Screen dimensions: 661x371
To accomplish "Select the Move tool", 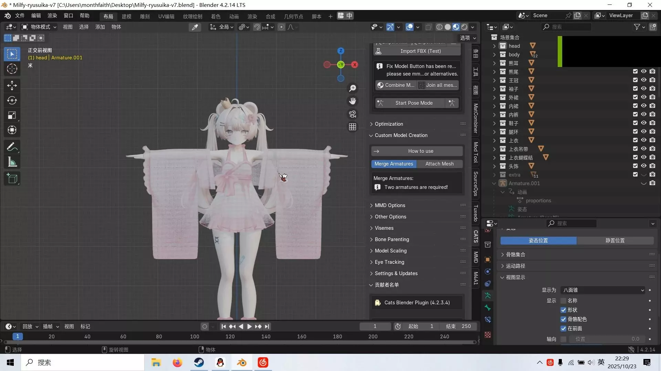I will pos(12,86).
